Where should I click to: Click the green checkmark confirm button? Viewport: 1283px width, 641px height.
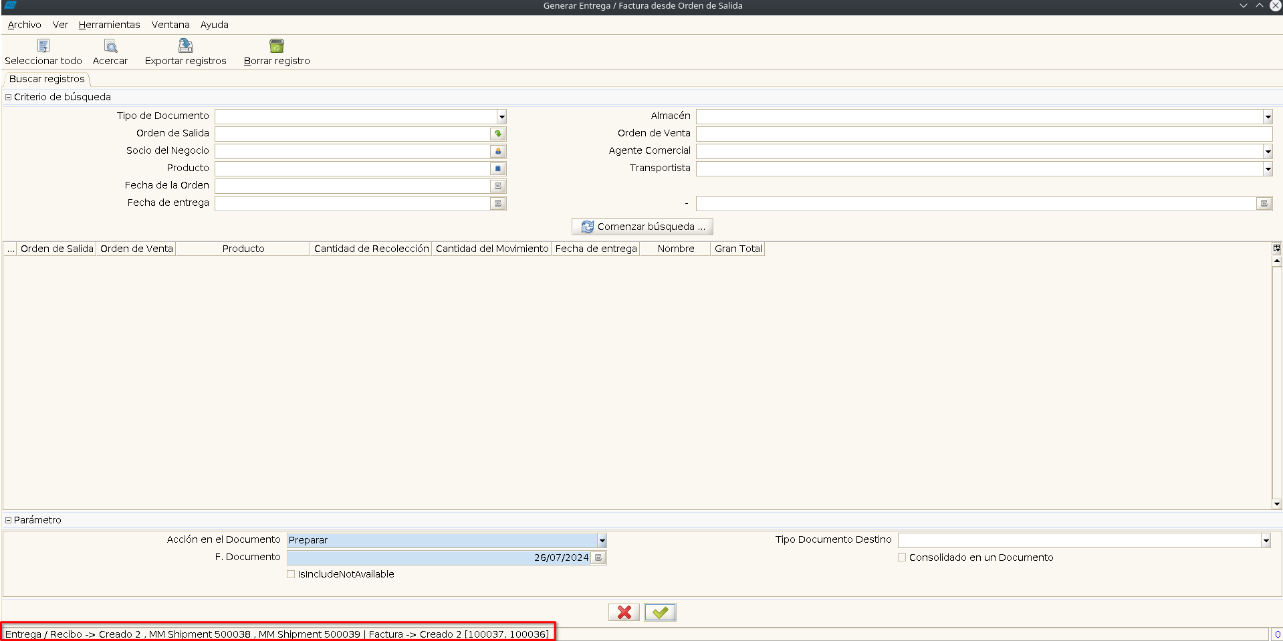tap(661, 612)
